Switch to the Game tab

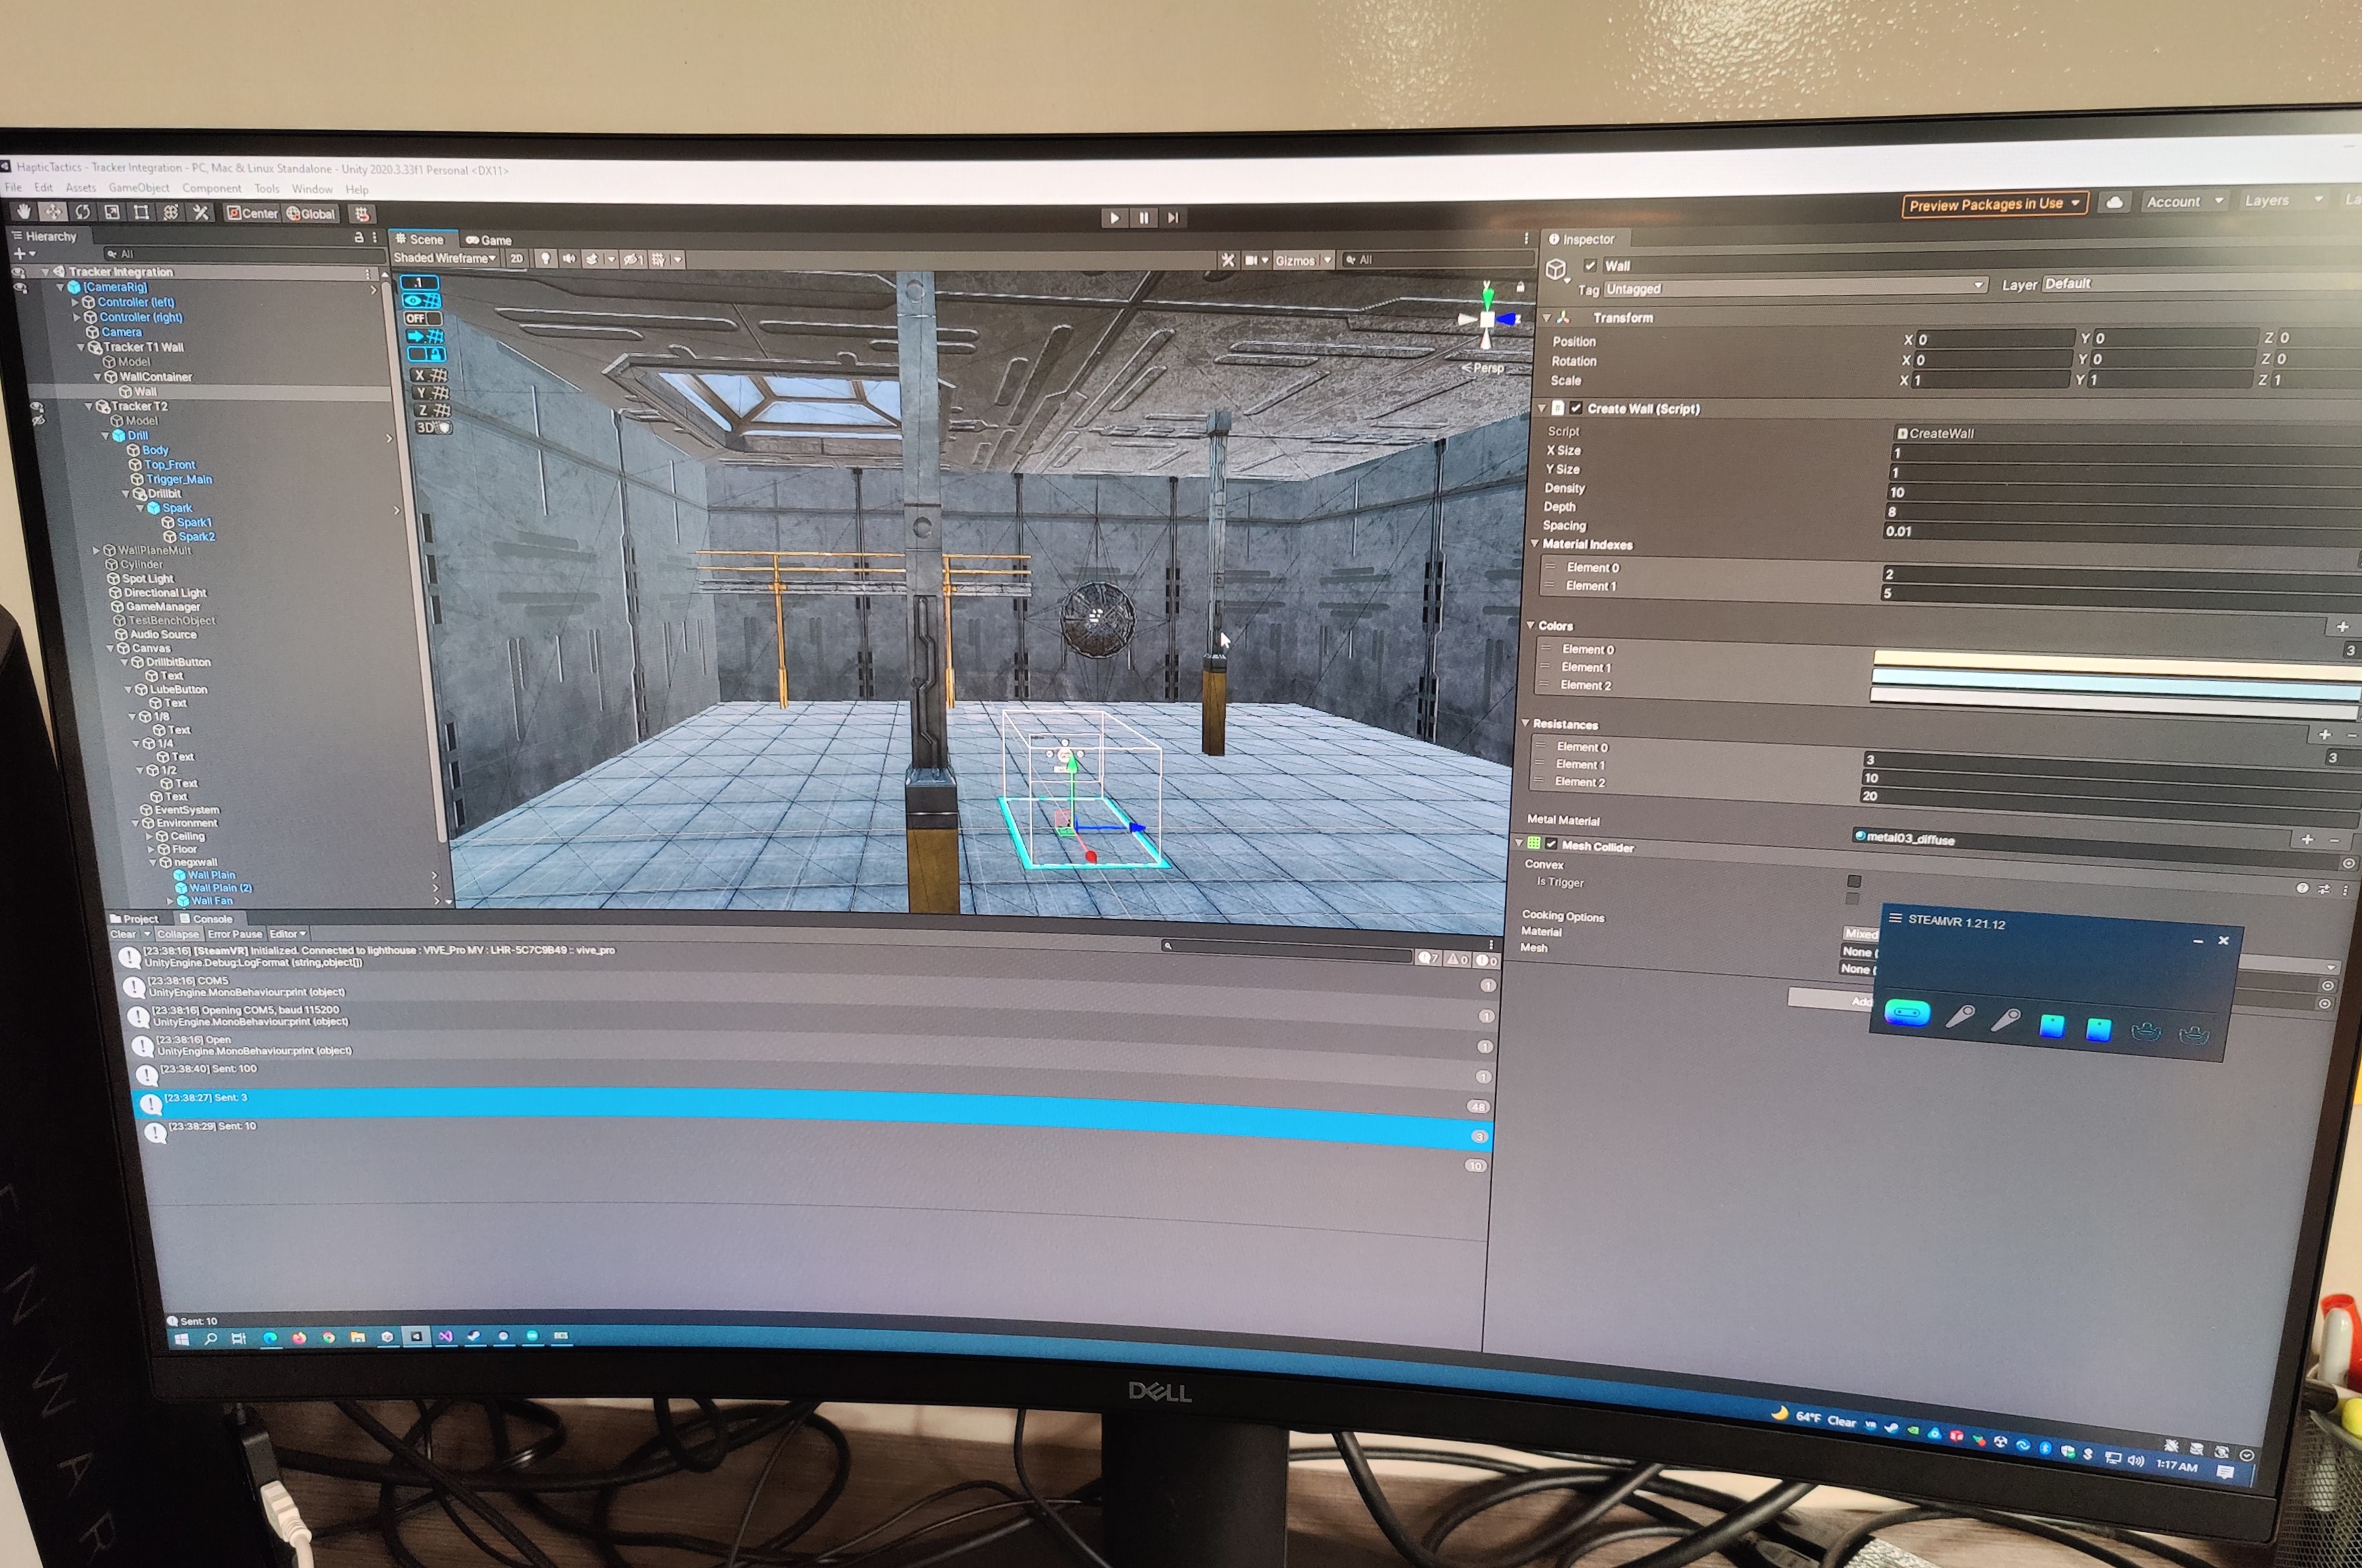[489, 240]
